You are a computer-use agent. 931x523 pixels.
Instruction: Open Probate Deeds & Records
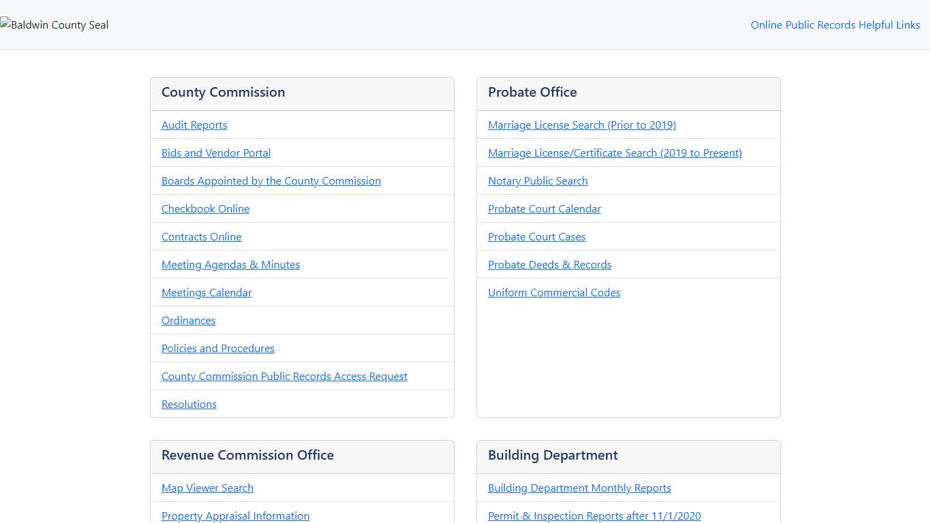(x=549, y=265)
